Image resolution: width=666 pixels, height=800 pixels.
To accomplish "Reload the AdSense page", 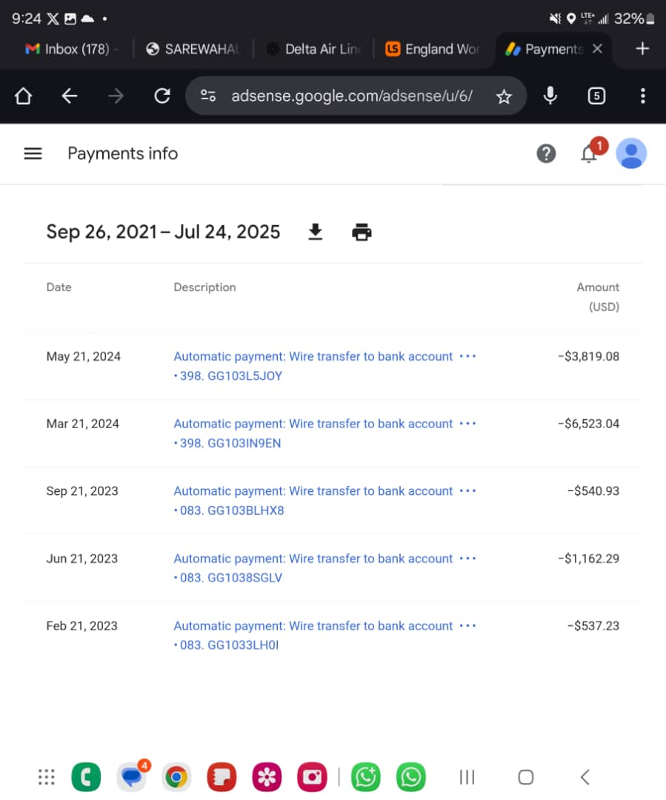I will [161, 96].
